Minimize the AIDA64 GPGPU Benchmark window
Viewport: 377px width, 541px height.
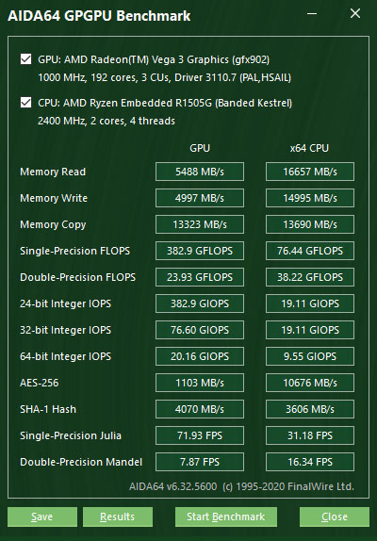pos(312,14)
